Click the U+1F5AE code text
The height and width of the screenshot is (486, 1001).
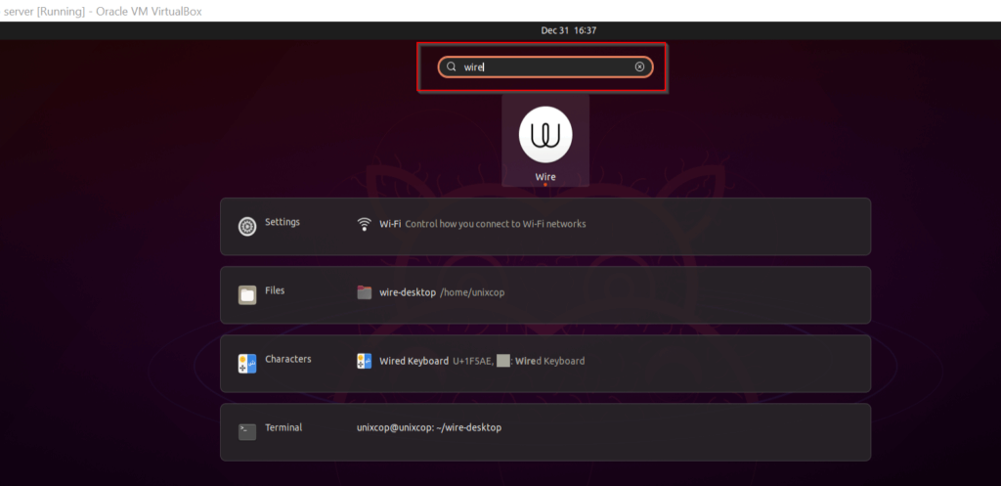[x=473, y=361]
